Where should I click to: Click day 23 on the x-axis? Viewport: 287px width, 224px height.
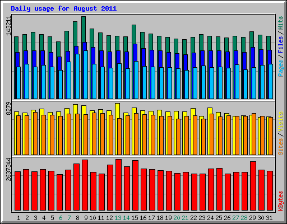(x=202, y=218)
